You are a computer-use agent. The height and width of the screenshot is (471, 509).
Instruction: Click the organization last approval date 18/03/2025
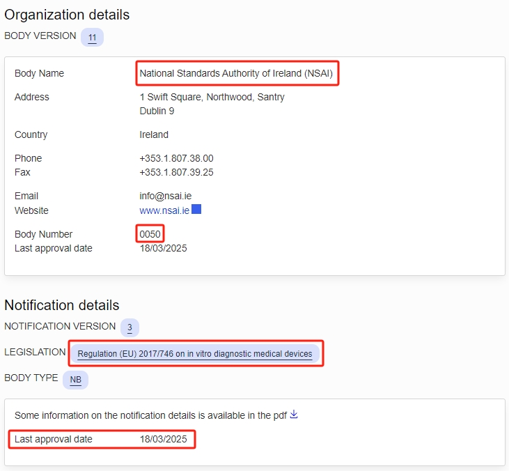163,248
